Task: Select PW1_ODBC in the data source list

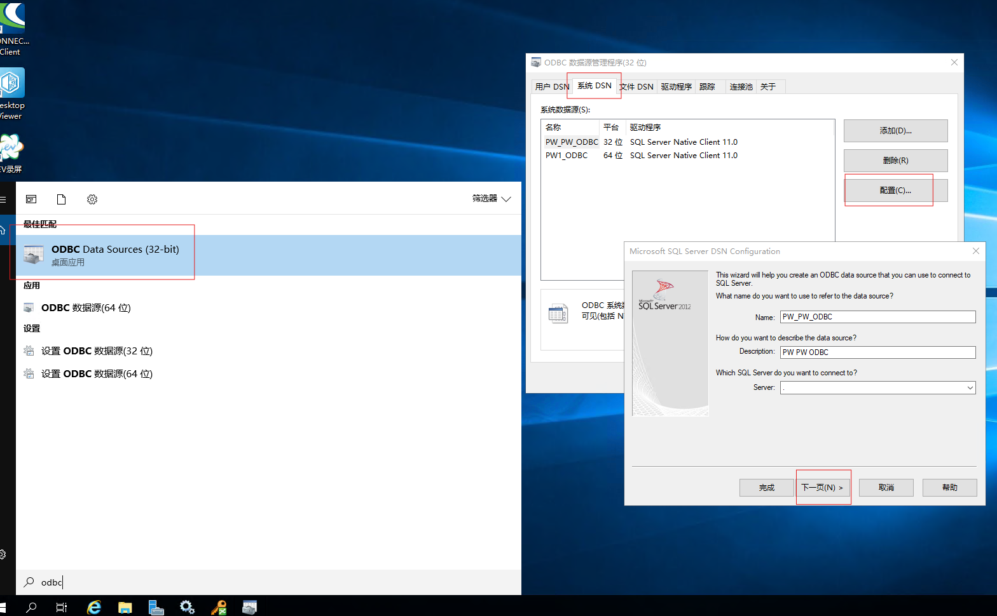Action: click(567, 156)
